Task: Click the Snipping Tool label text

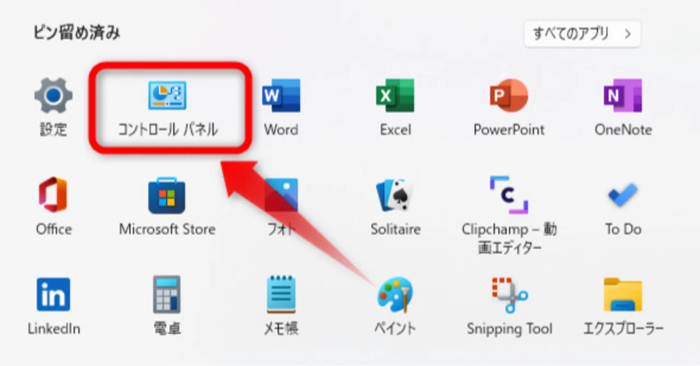Action: [510, 329]
